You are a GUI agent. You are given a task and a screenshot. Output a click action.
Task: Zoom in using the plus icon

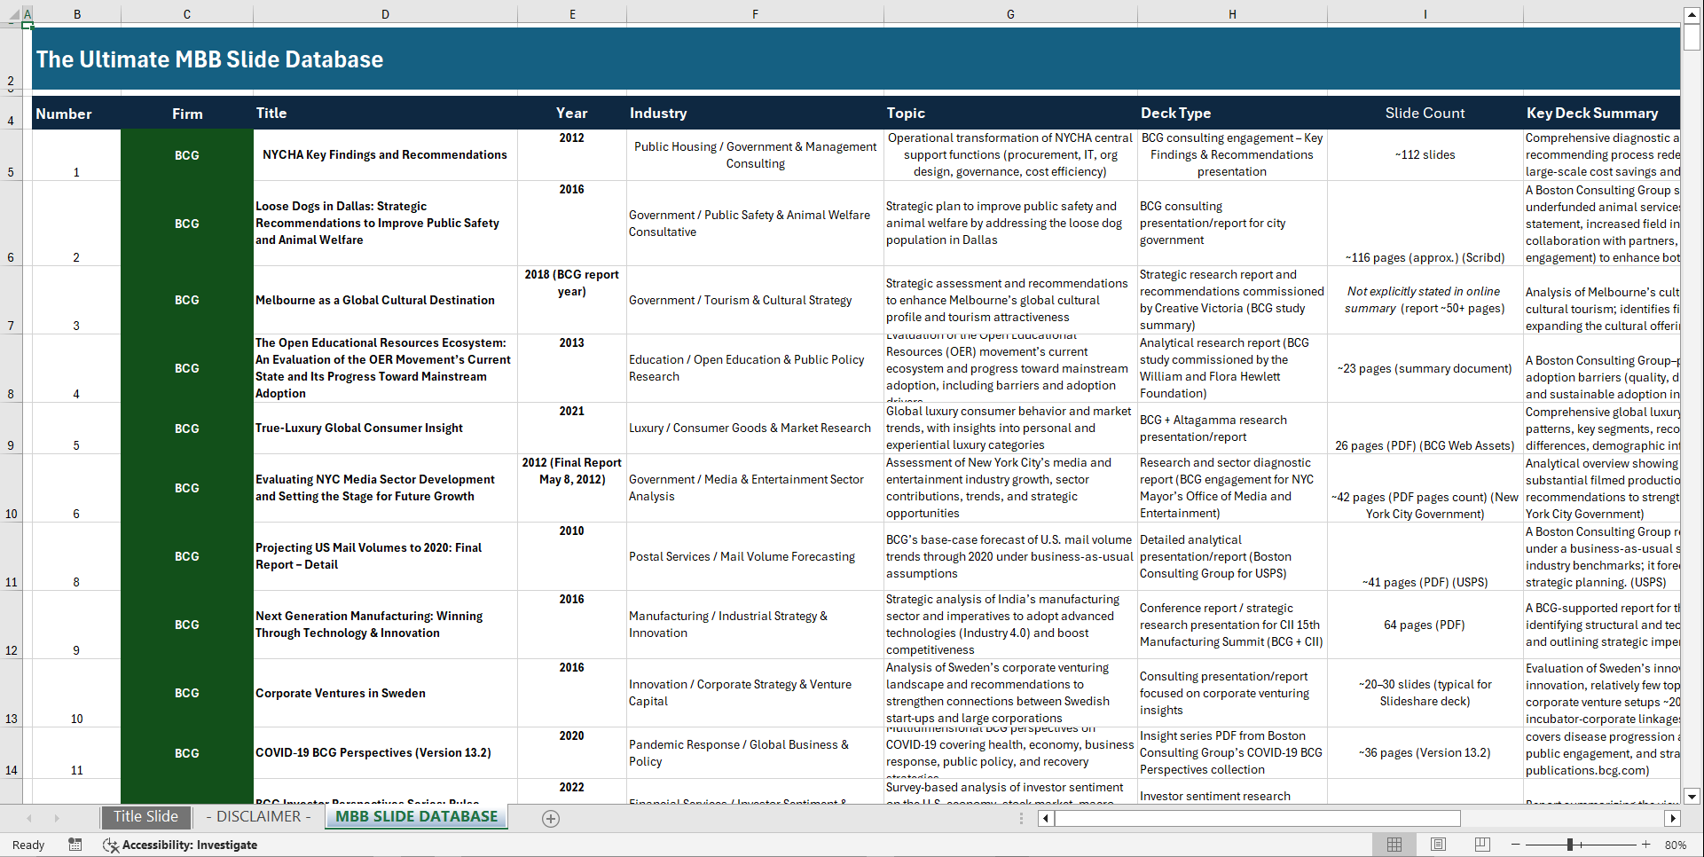(x=1646, y=844)
